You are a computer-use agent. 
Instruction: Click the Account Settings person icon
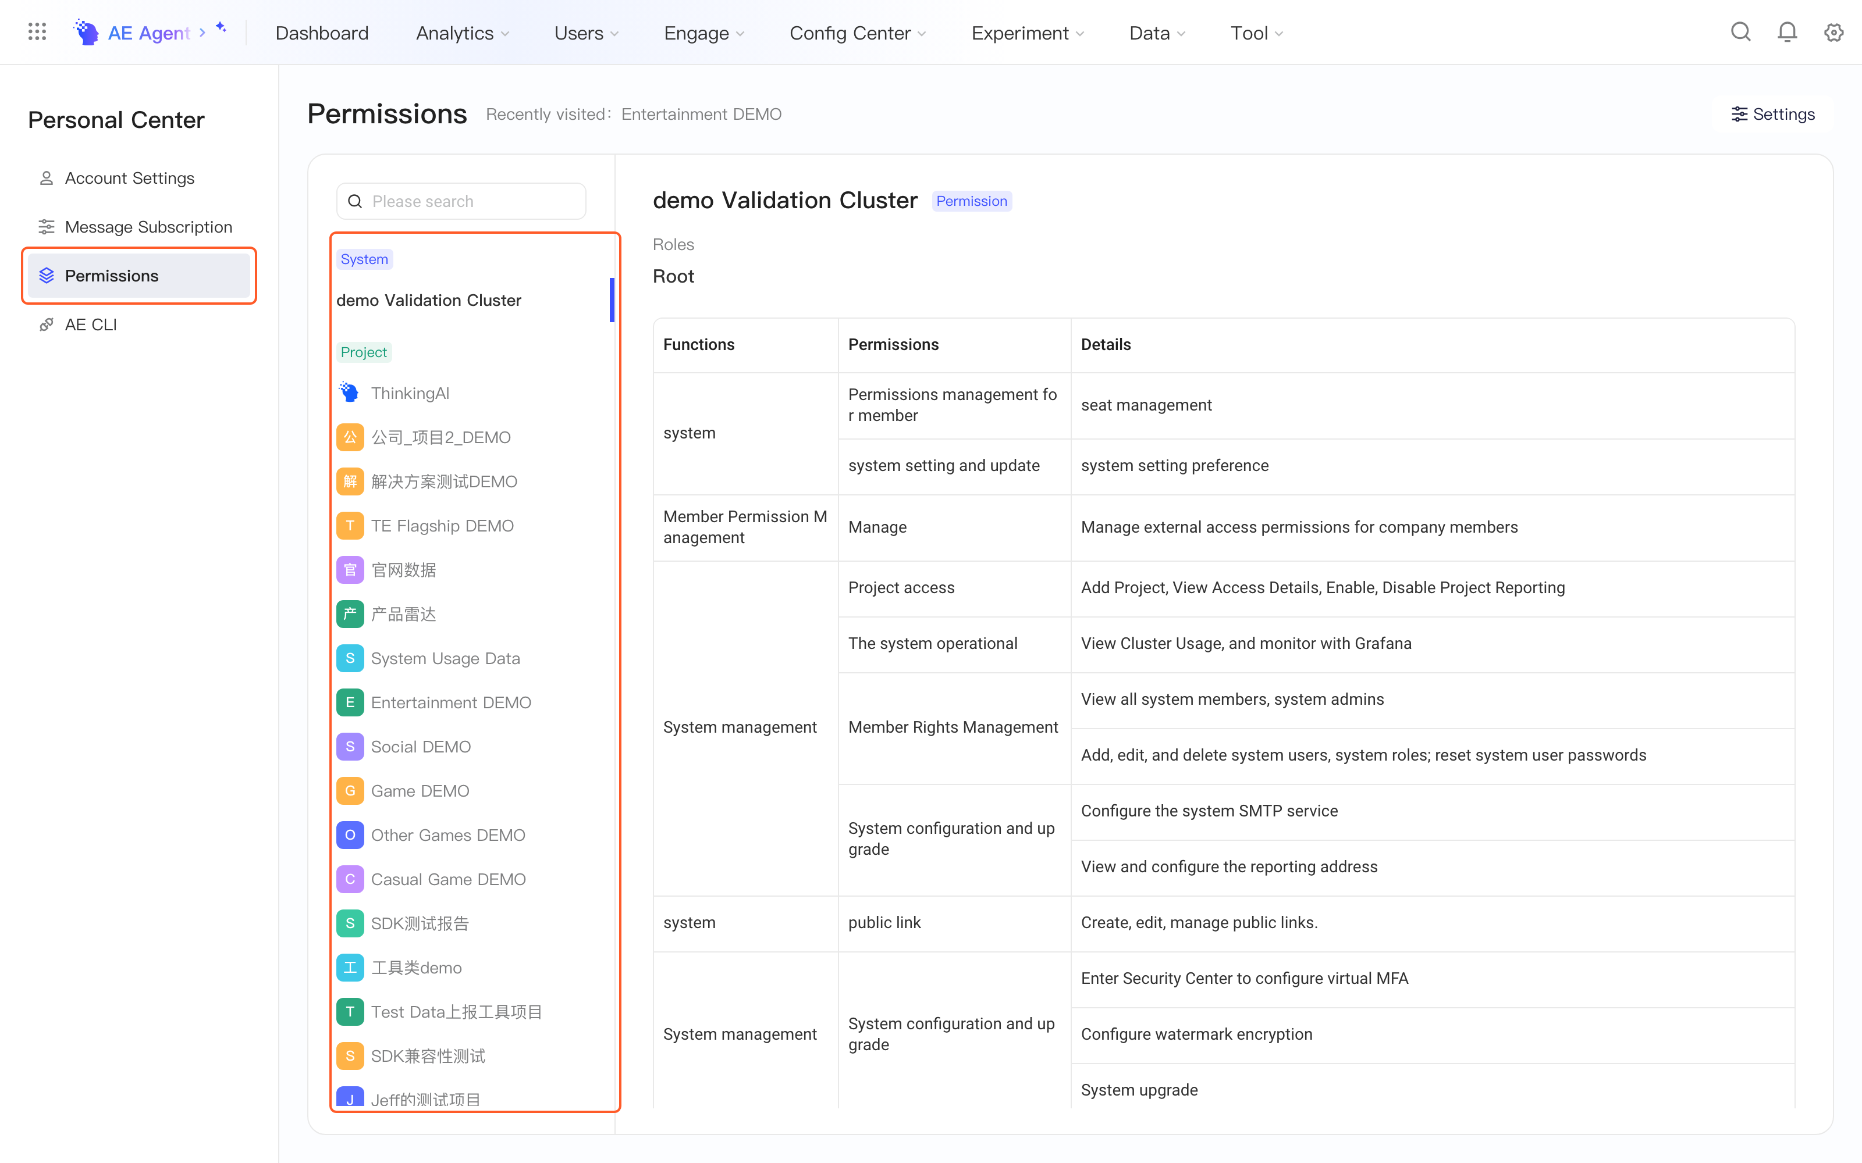click(46, 178)
